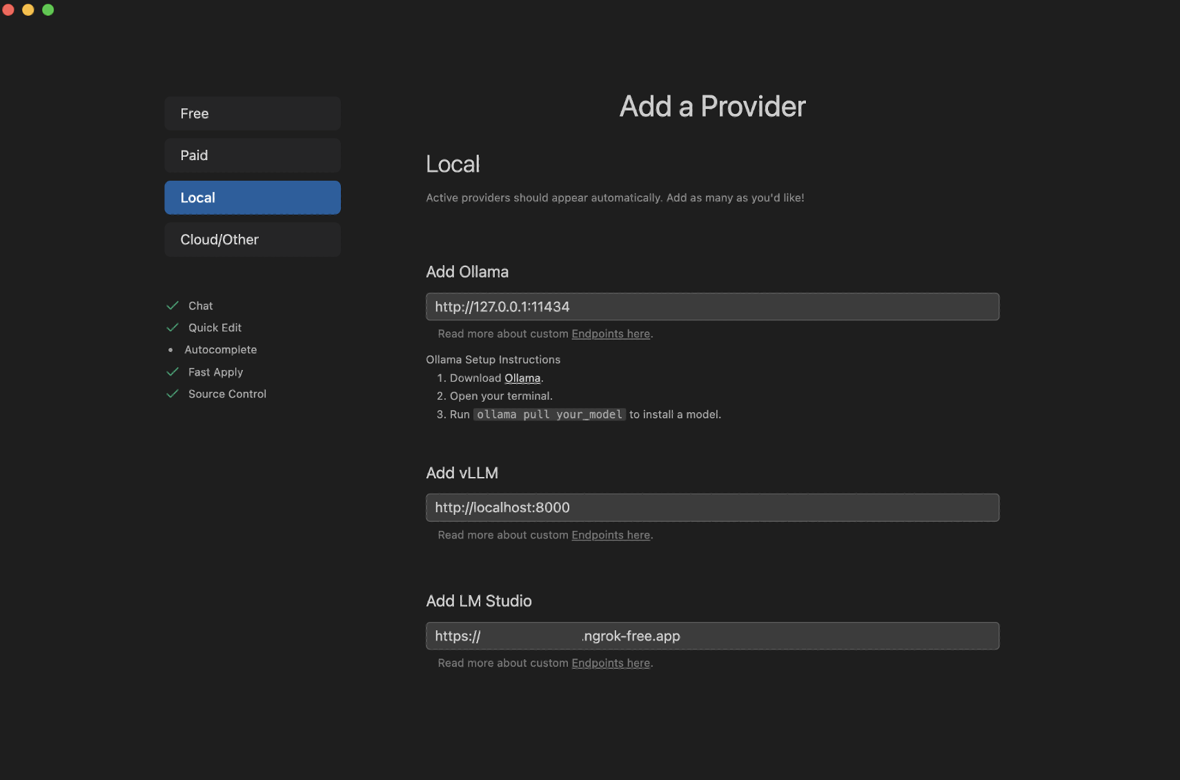Click the Add Ollama heading

[x=467, y=272]
